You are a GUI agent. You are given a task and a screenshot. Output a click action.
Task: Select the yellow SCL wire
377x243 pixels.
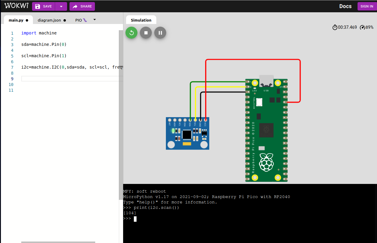point(220,87)
